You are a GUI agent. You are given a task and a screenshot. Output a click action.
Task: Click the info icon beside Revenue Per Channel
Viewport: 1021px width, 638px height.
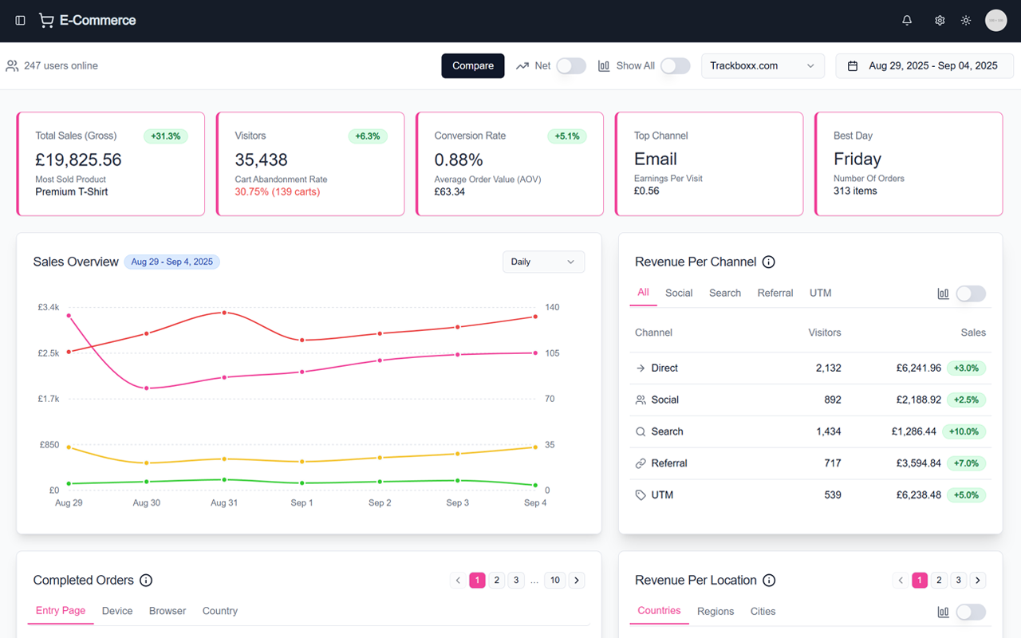[x=768, y=262]
